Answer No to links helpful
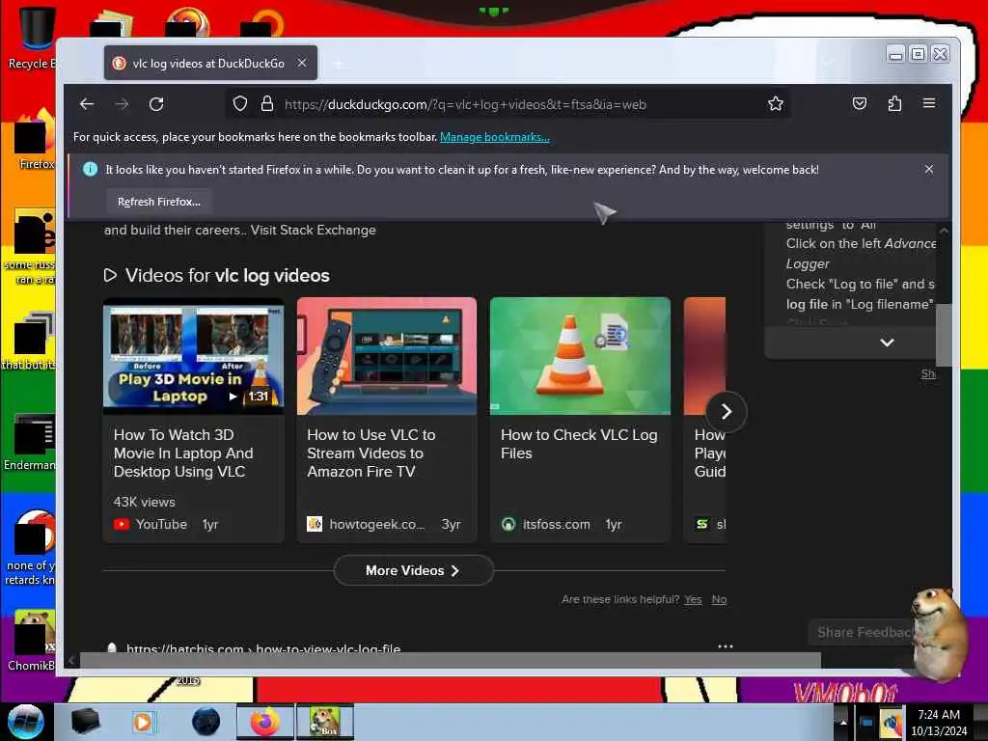The image size is (988, 741). [719, 599]
